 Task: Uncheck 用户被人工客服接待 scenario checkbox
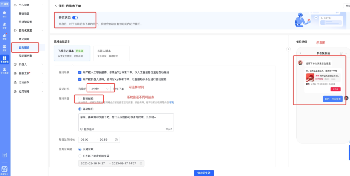(x=80, y=72)
